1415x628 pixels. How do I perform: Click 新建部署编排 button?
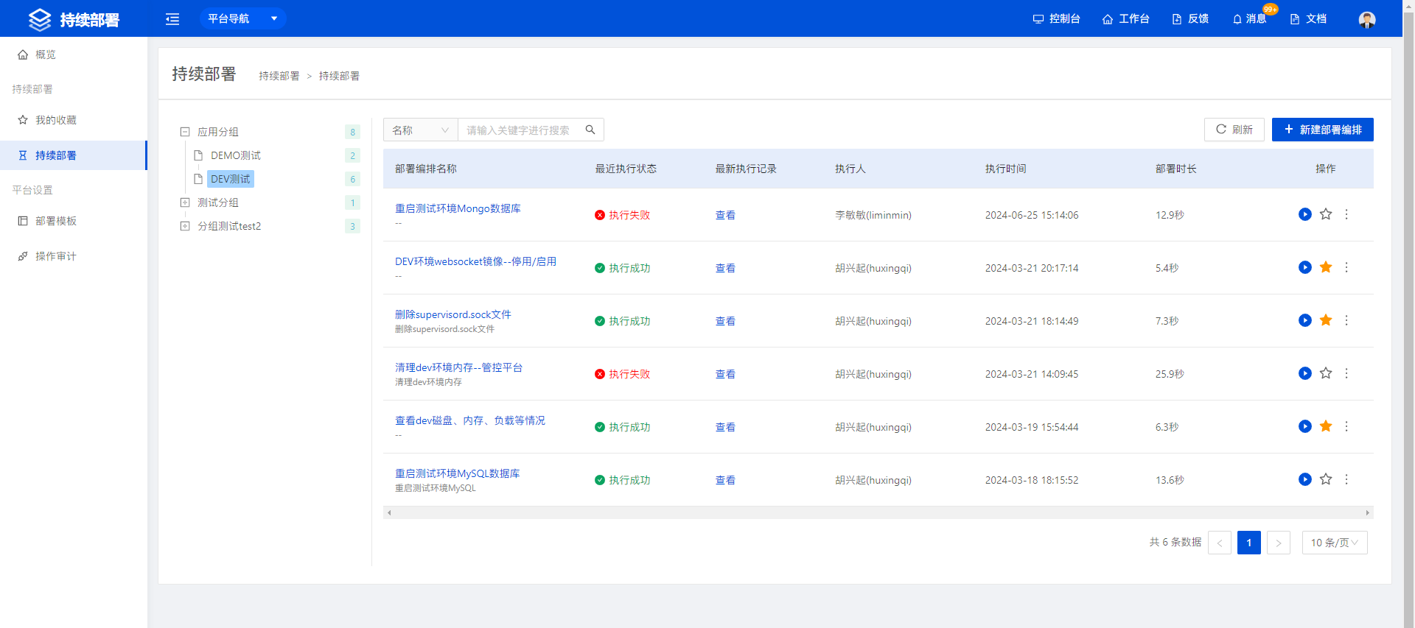[1323, 130]
